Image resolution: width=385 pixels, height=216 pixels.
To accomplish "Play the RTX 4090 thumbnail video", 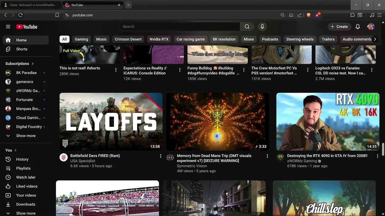I will point(328,121).
